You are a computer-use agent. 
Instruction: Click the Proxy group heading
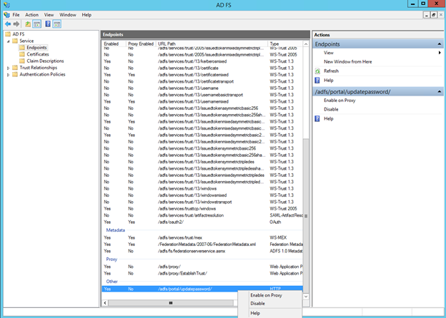[x=111, y=260]
